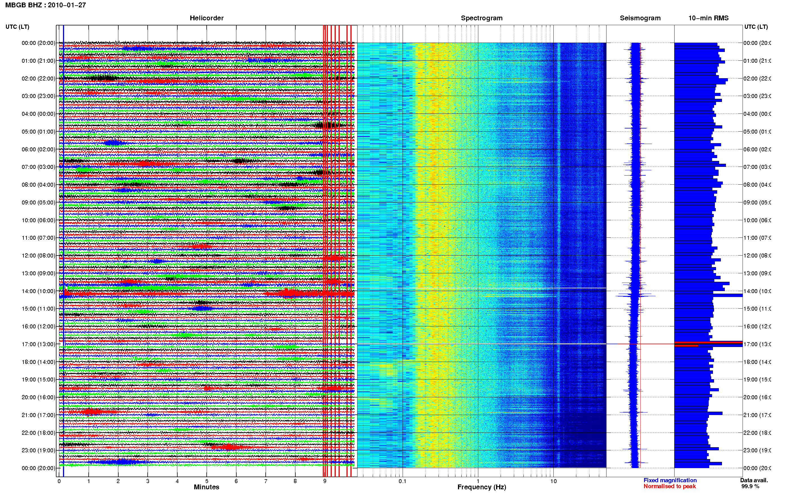Image resolution: width=803 pixels, height=502 pixels.
Task: Click the UTC (LT) label above left axis
Action: tap(17, 27)
